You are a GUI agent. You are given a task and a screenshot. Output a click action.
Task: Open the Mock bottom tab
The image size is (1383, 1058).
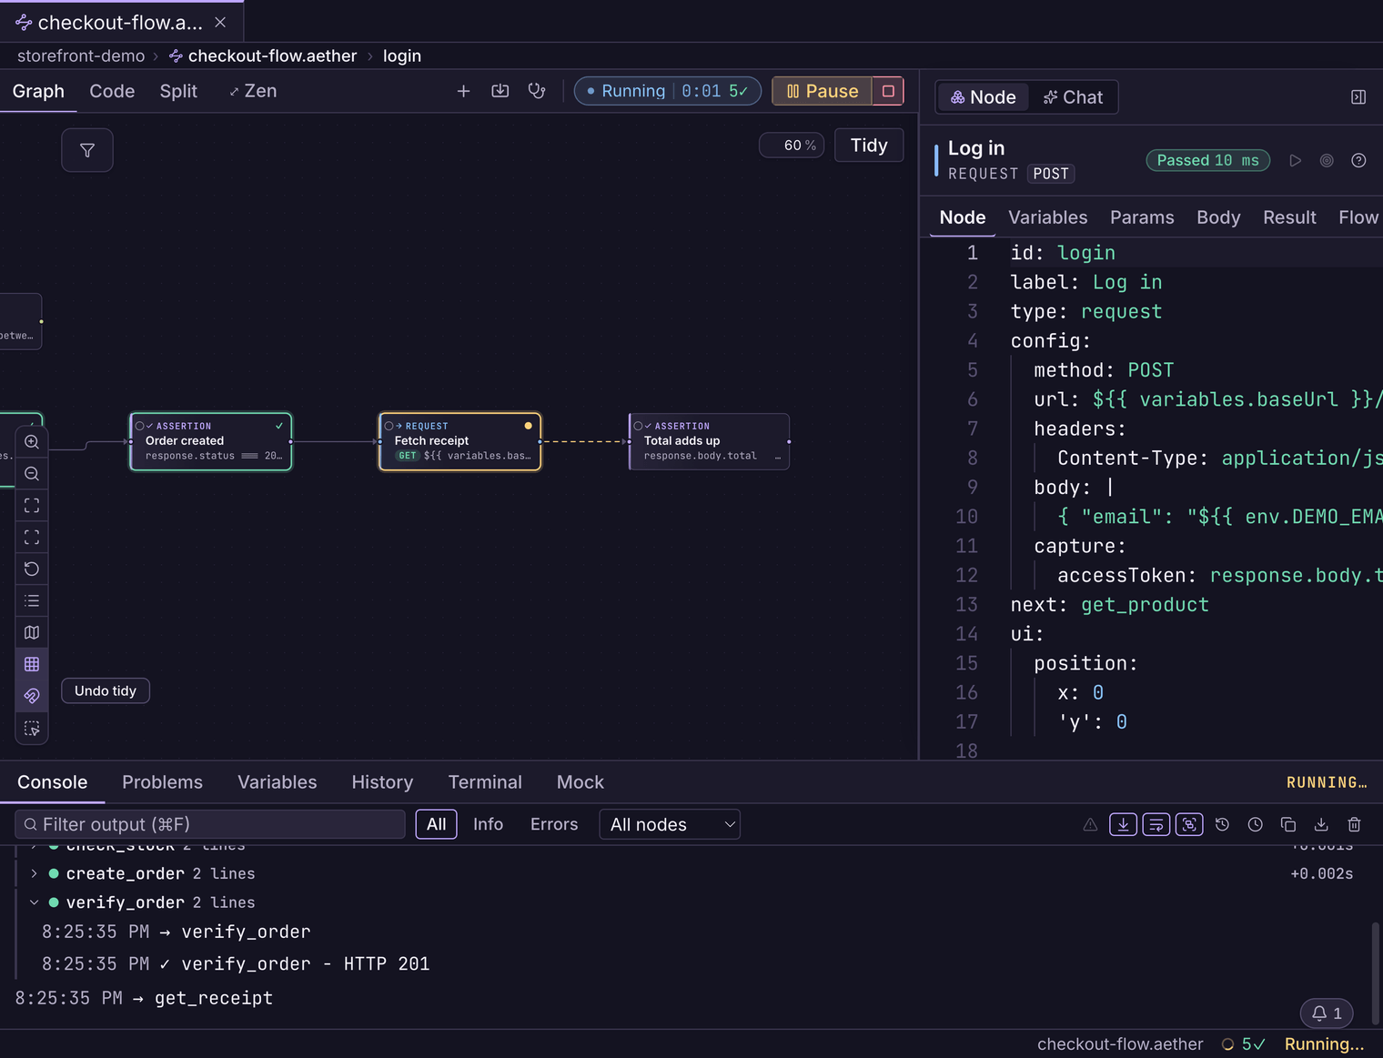coord(580,782)
